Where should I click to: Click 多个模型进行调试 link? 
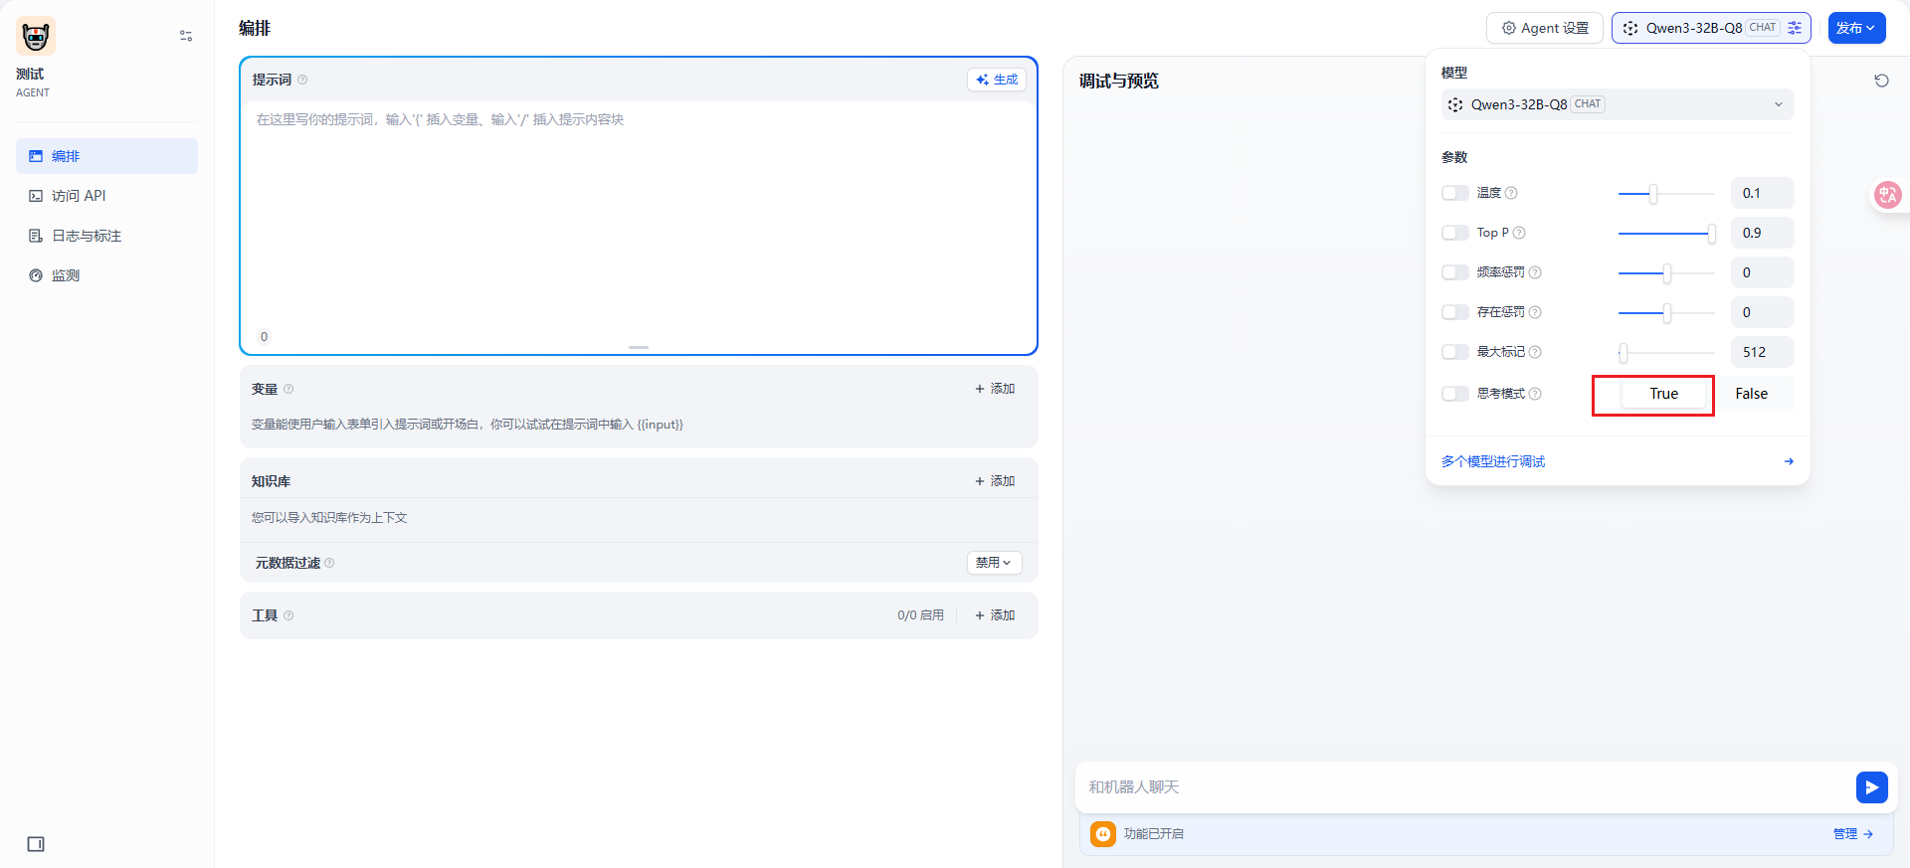tap(1493, 461)
